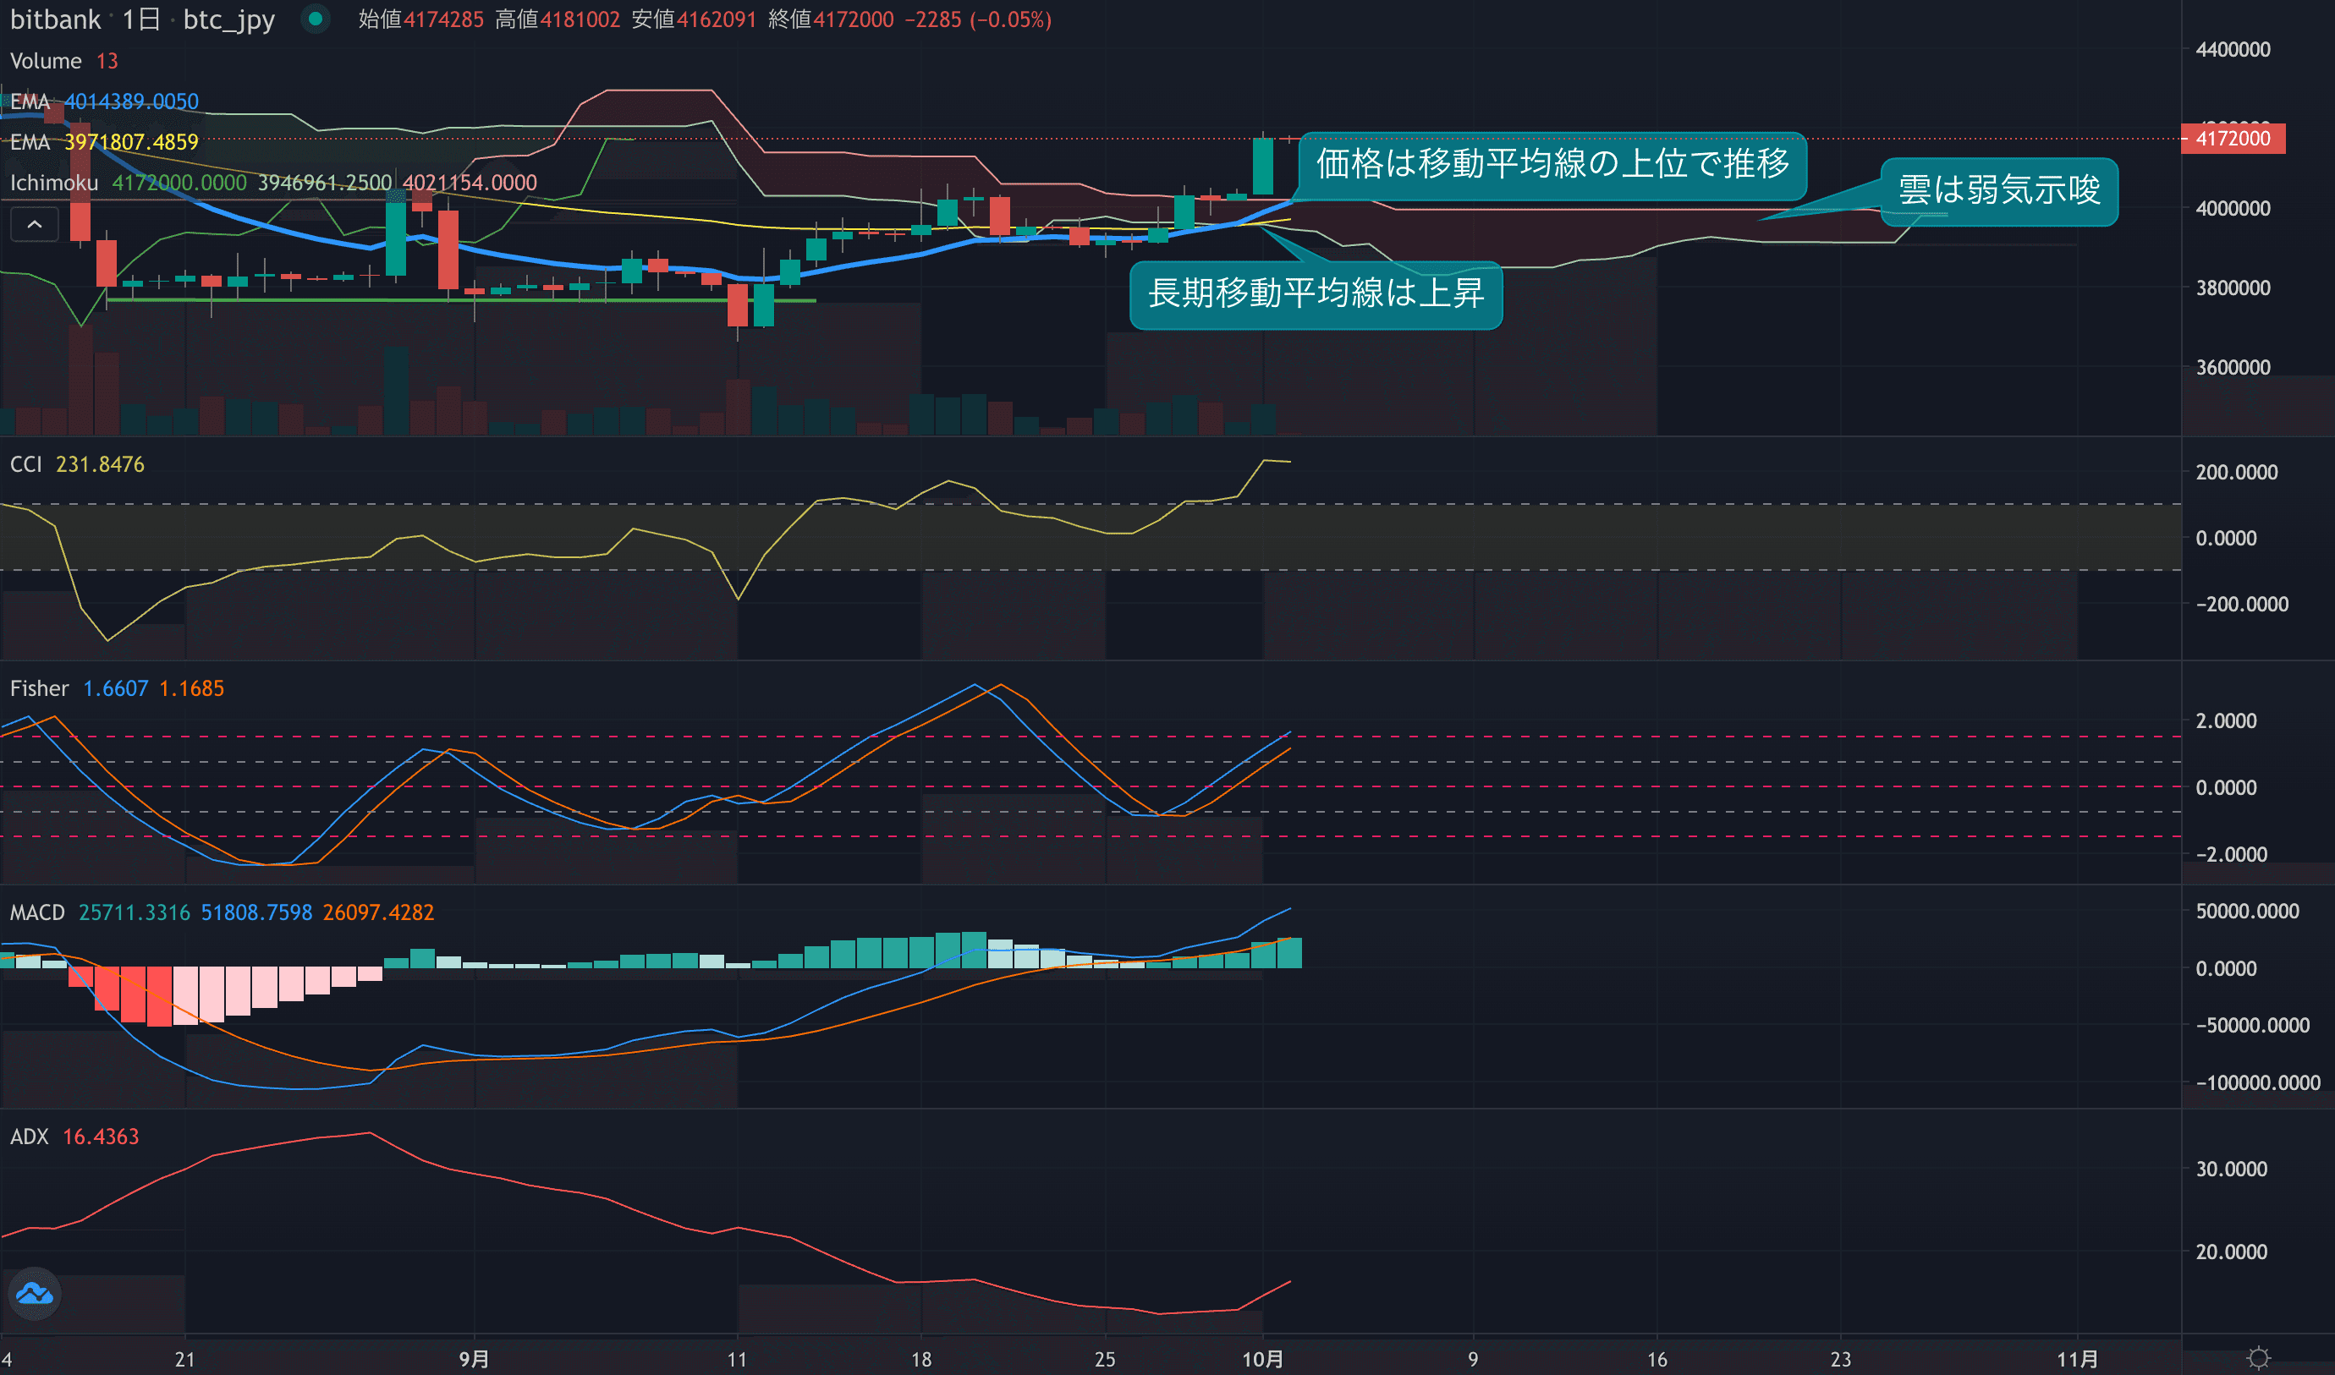The height and width of the screenshot is (1375, 2335).
Task: Click the MACD indicator legend title
Action: coord(37,912)
